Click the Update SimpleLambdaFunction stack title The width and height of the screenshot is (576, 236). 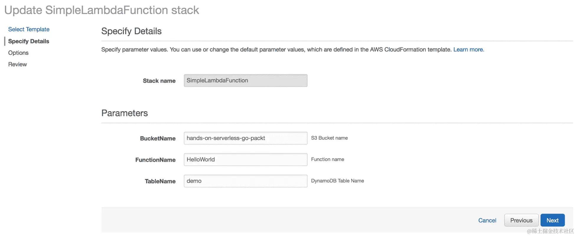(x=102, y=10)
